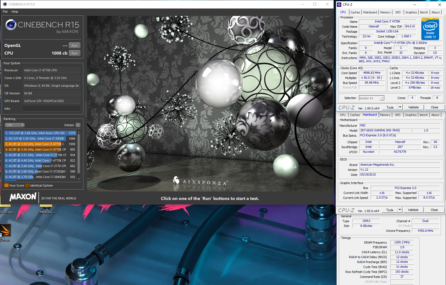Click Tools button in middle CPU-Z
This screenshot has width=446, height=285.
390,210
